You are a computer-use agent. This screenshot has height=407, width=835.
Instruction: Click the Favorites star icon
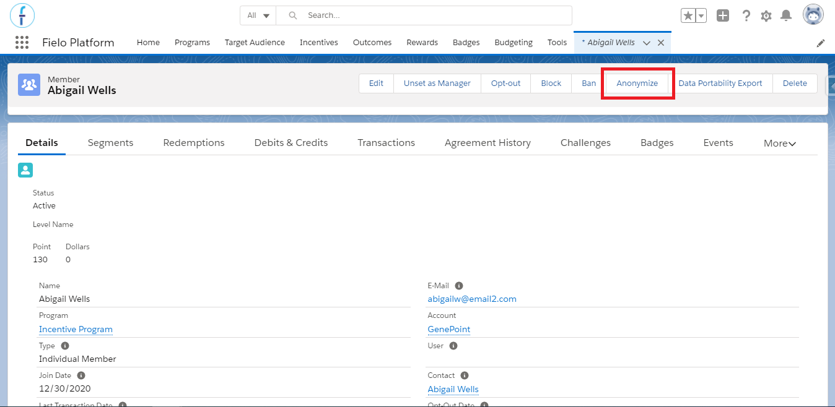[688, 15]
